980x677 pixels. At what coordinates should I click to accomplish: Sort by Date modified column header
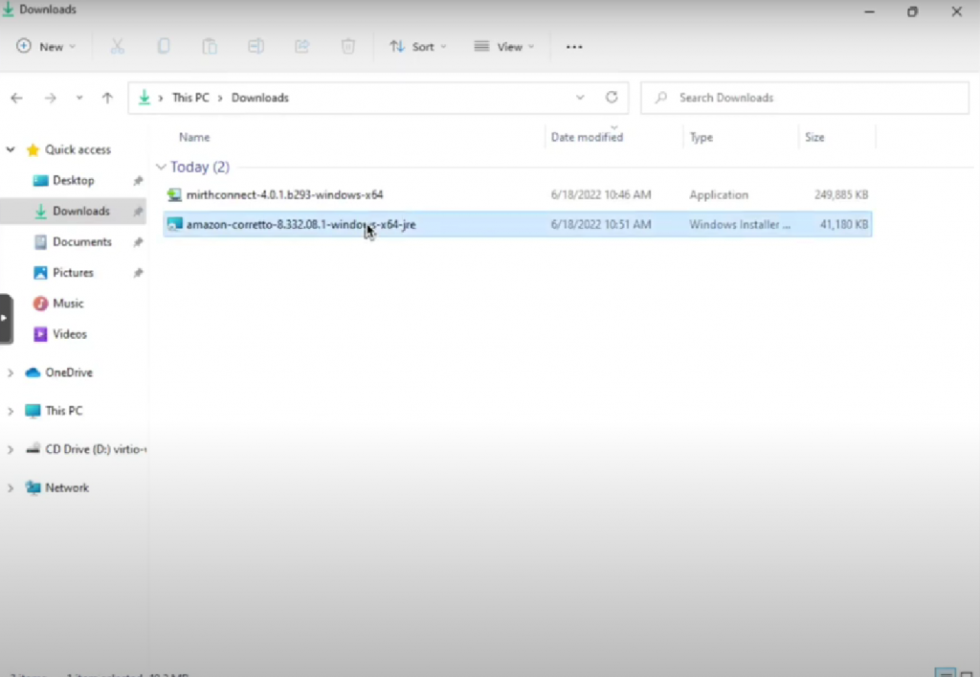(587, 138)
